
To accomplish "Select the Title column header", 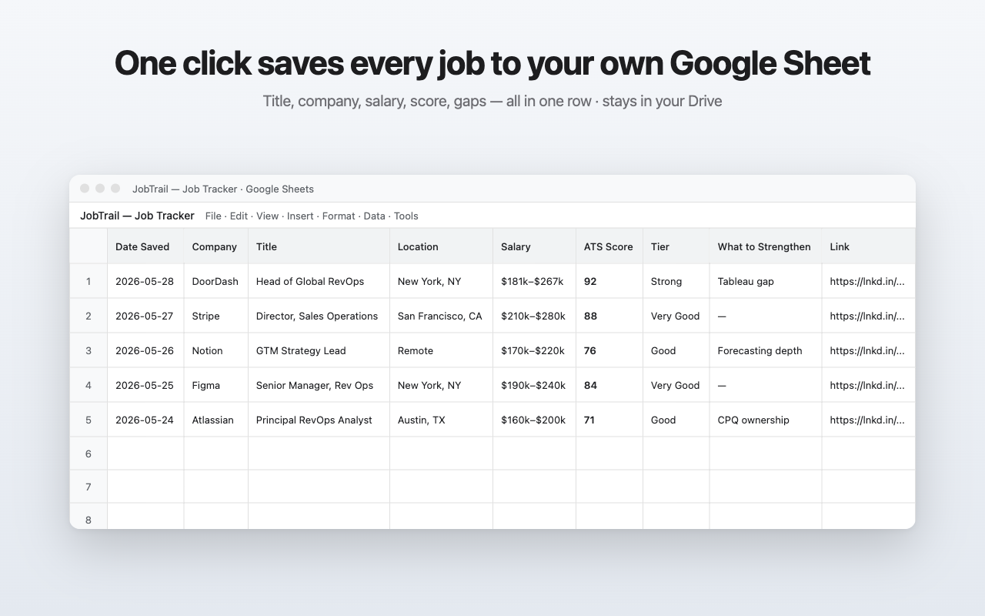I will 319,246.
